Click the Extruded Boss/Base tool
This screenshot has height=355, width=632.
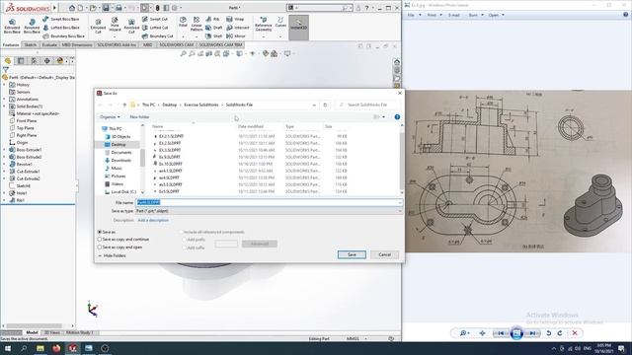[12, 26]
